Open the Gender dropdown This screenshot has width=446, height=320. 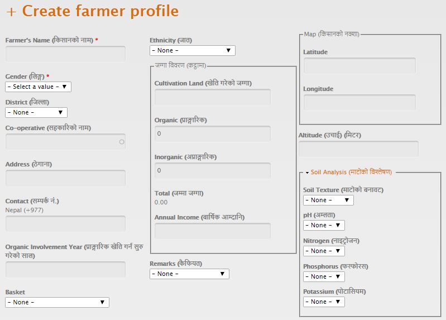(x=39, y=87)
